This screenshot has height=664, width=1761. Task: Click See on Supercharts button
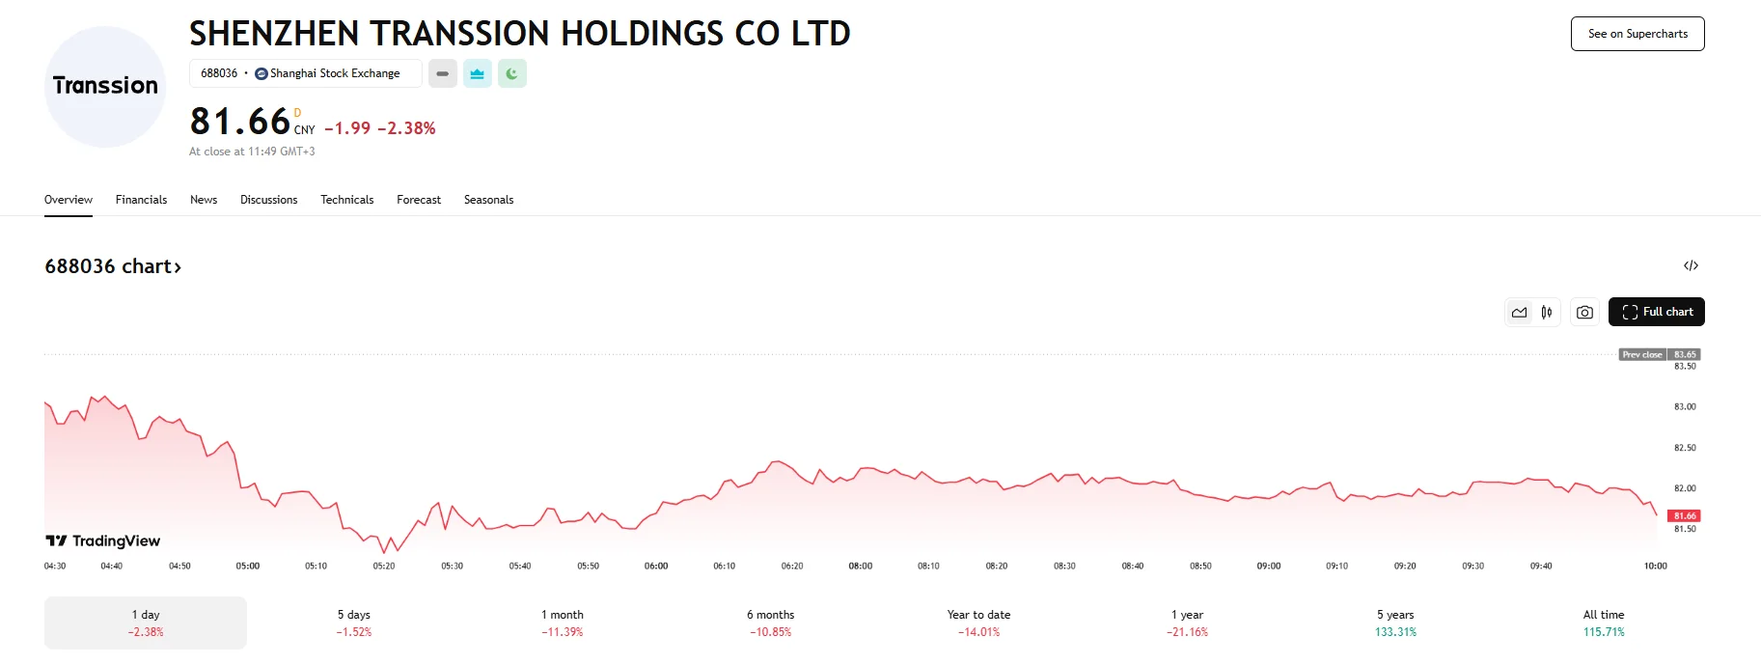[x=1637, y=34]
